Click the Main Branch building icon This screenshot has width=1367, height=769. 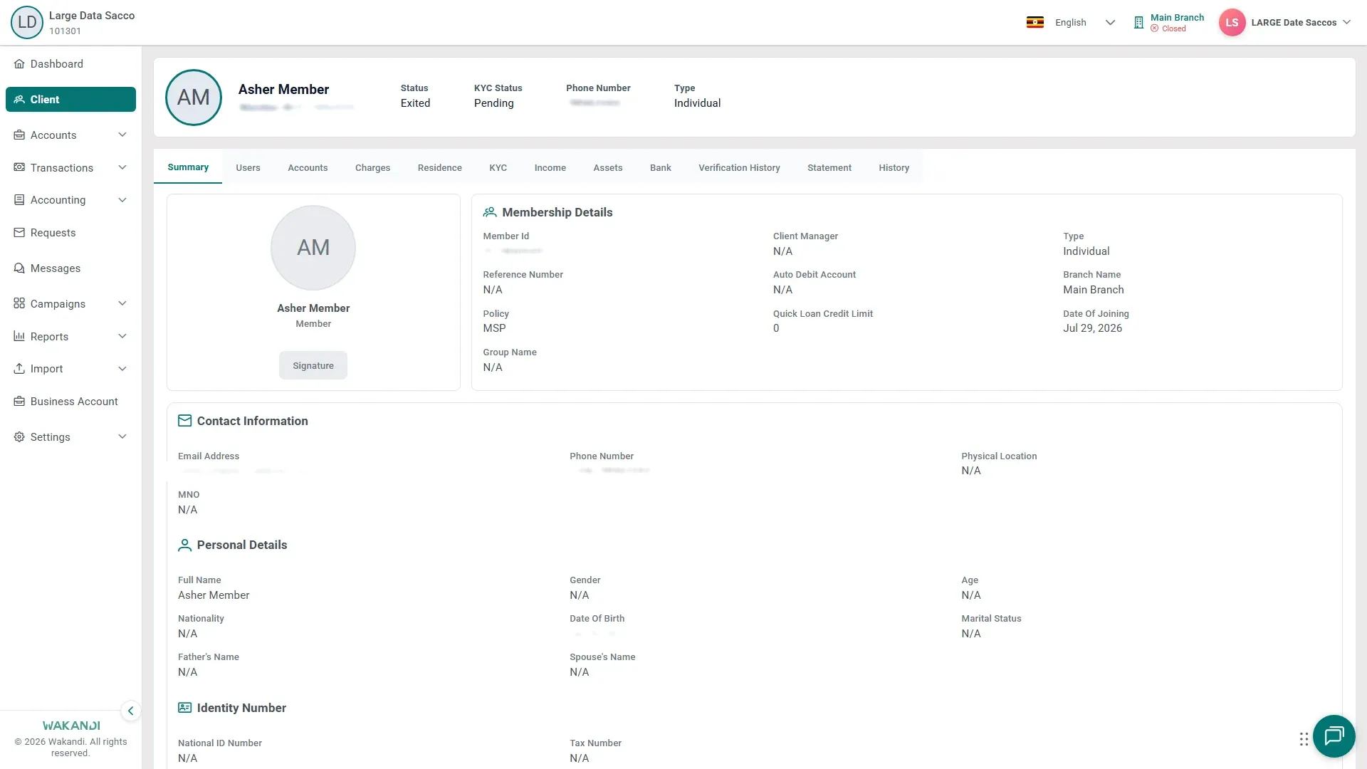coord(1138,23)
